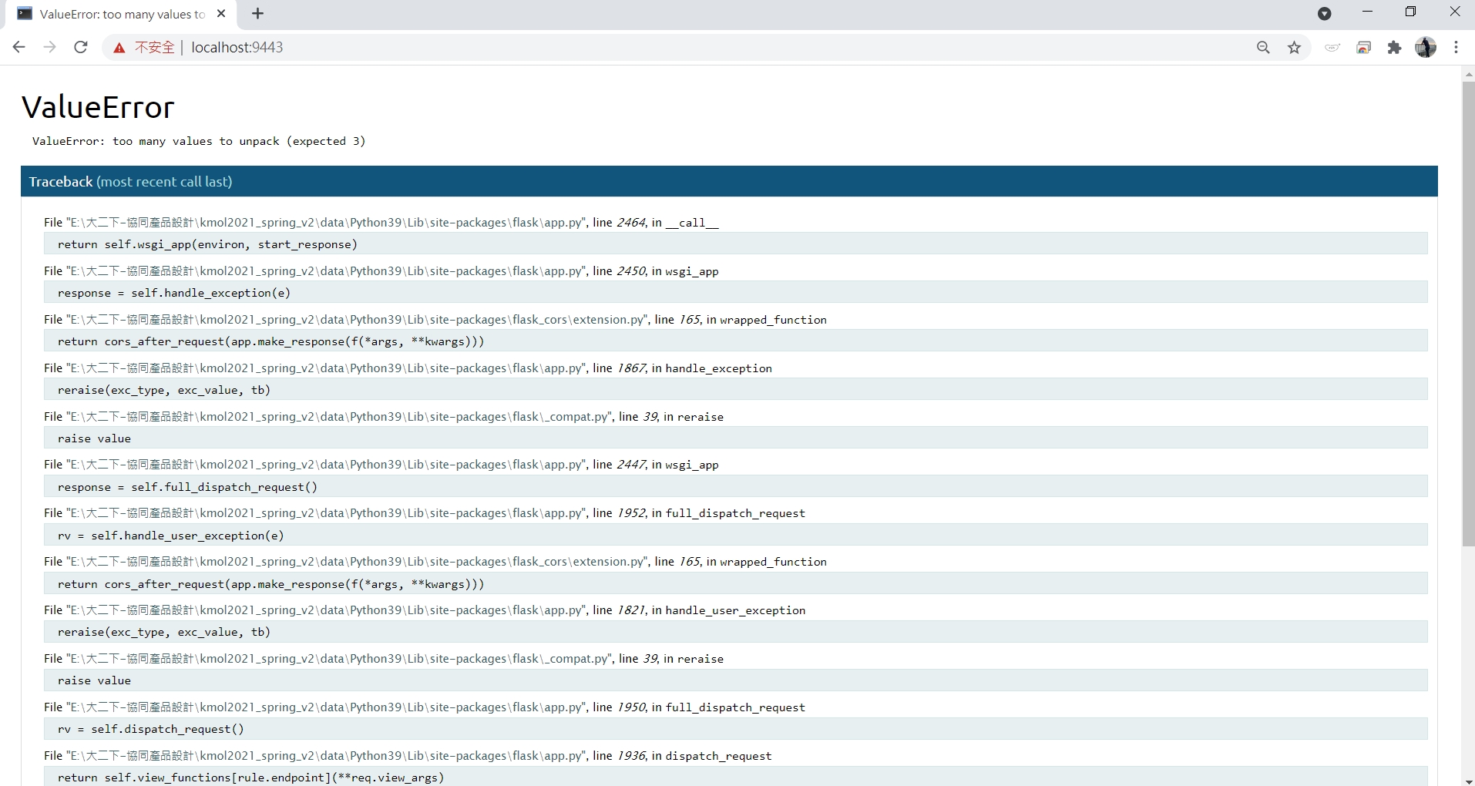Close the ValueError tab

point(221,13)
